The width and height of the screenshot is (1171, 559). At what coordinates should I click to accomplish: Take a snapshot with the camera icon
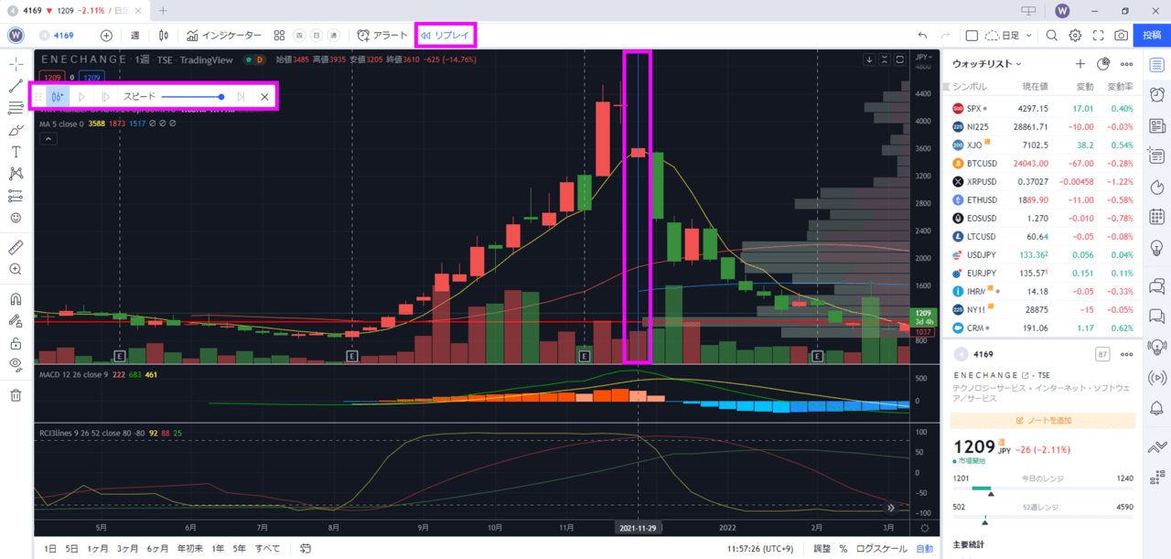1120,36
